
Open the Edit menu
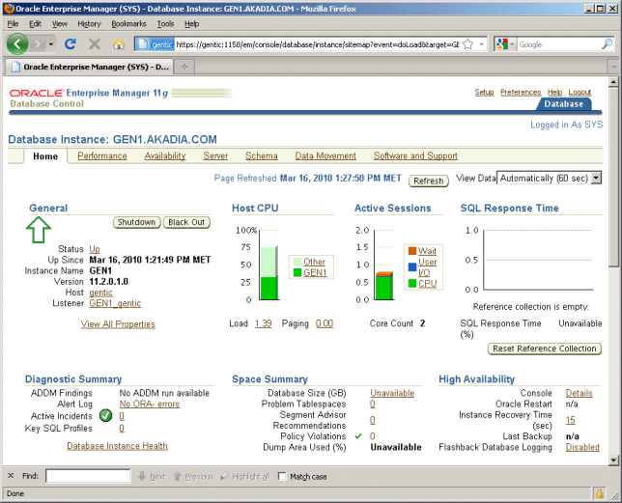pos(35,24)
